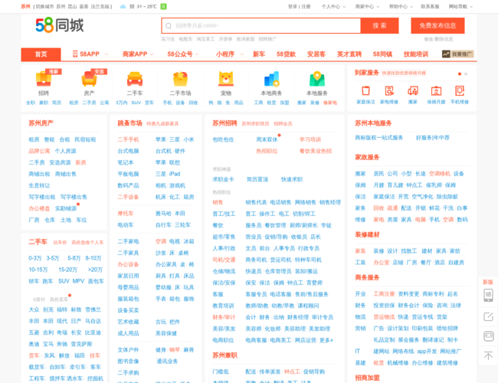498x383 pixels.
Task: Click the orange 搜索 button
Action: point(379,26)
